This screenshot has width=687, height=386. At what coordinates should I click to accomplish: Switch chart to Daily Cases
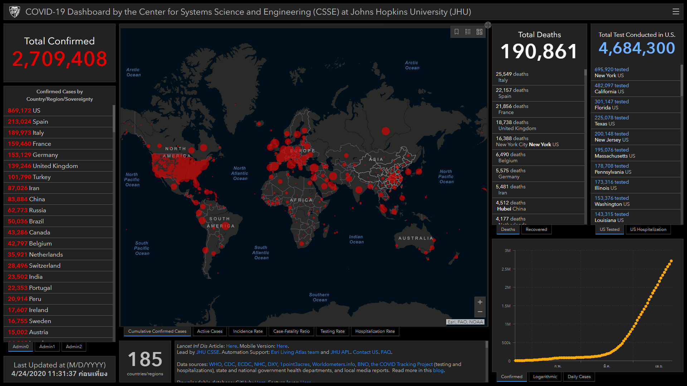(579, 377)
